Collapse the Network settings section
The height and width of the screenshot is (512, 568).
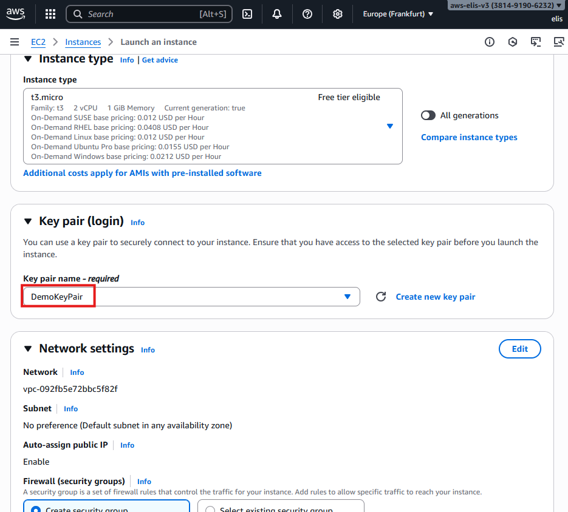(x=28, y=349)
